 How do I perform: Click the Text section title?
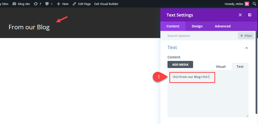coord(172,47)
